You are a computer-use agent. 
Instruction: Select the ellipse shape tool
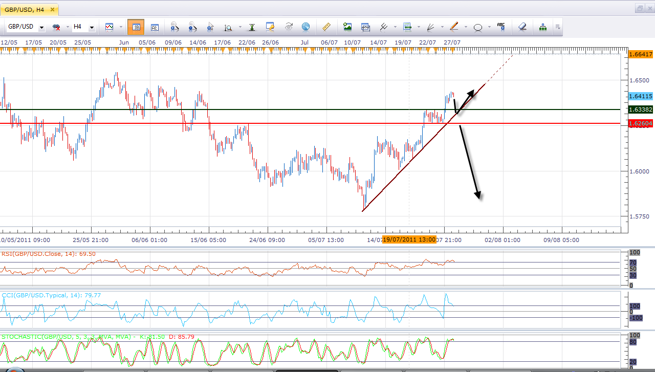click(478, 27)
